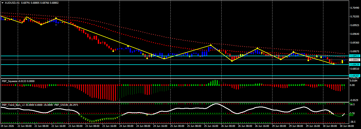Click the 0.70490 price axis value
Viewport: 361px width, 129px height.
coord(355,8)
